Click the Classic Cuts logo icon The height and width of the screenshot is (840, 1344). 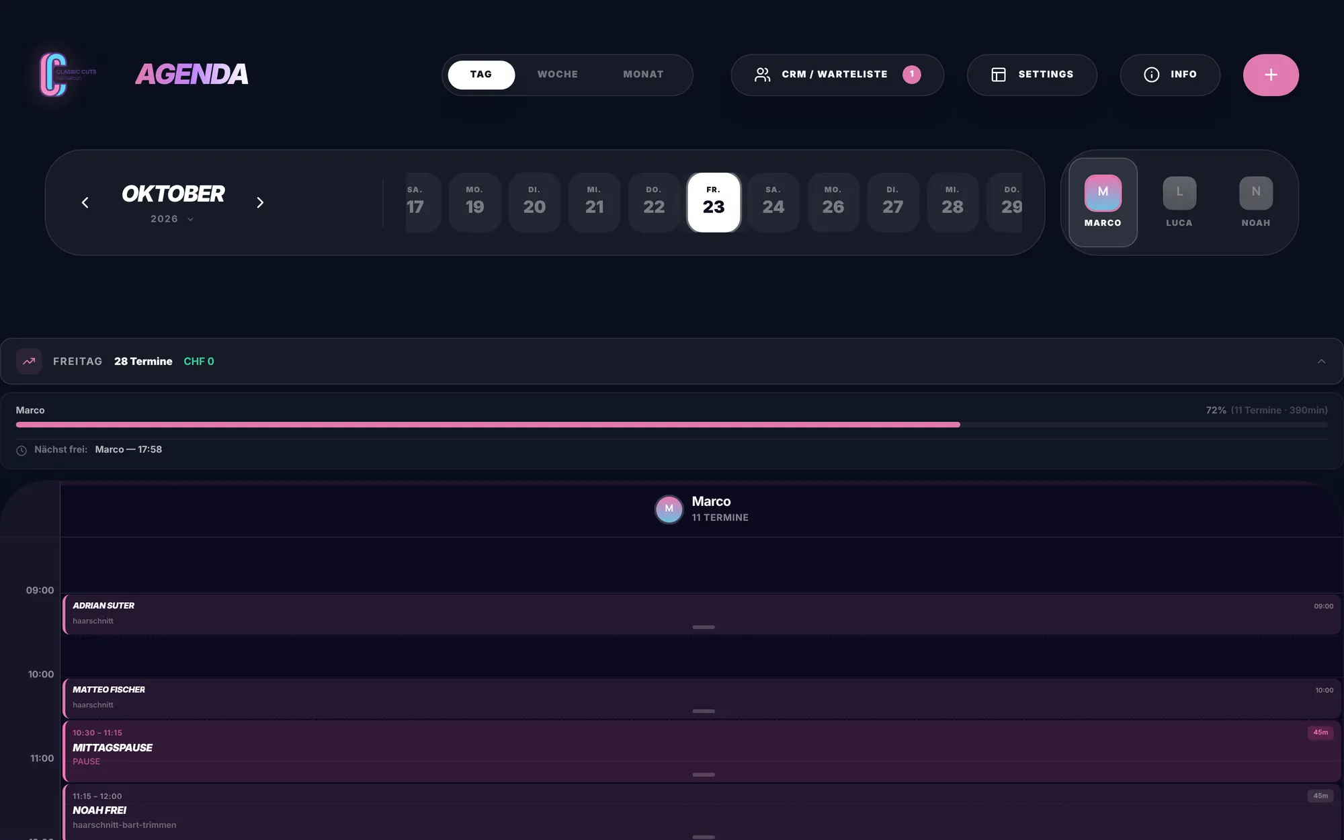pyautogui.click(x=67, y=75)
